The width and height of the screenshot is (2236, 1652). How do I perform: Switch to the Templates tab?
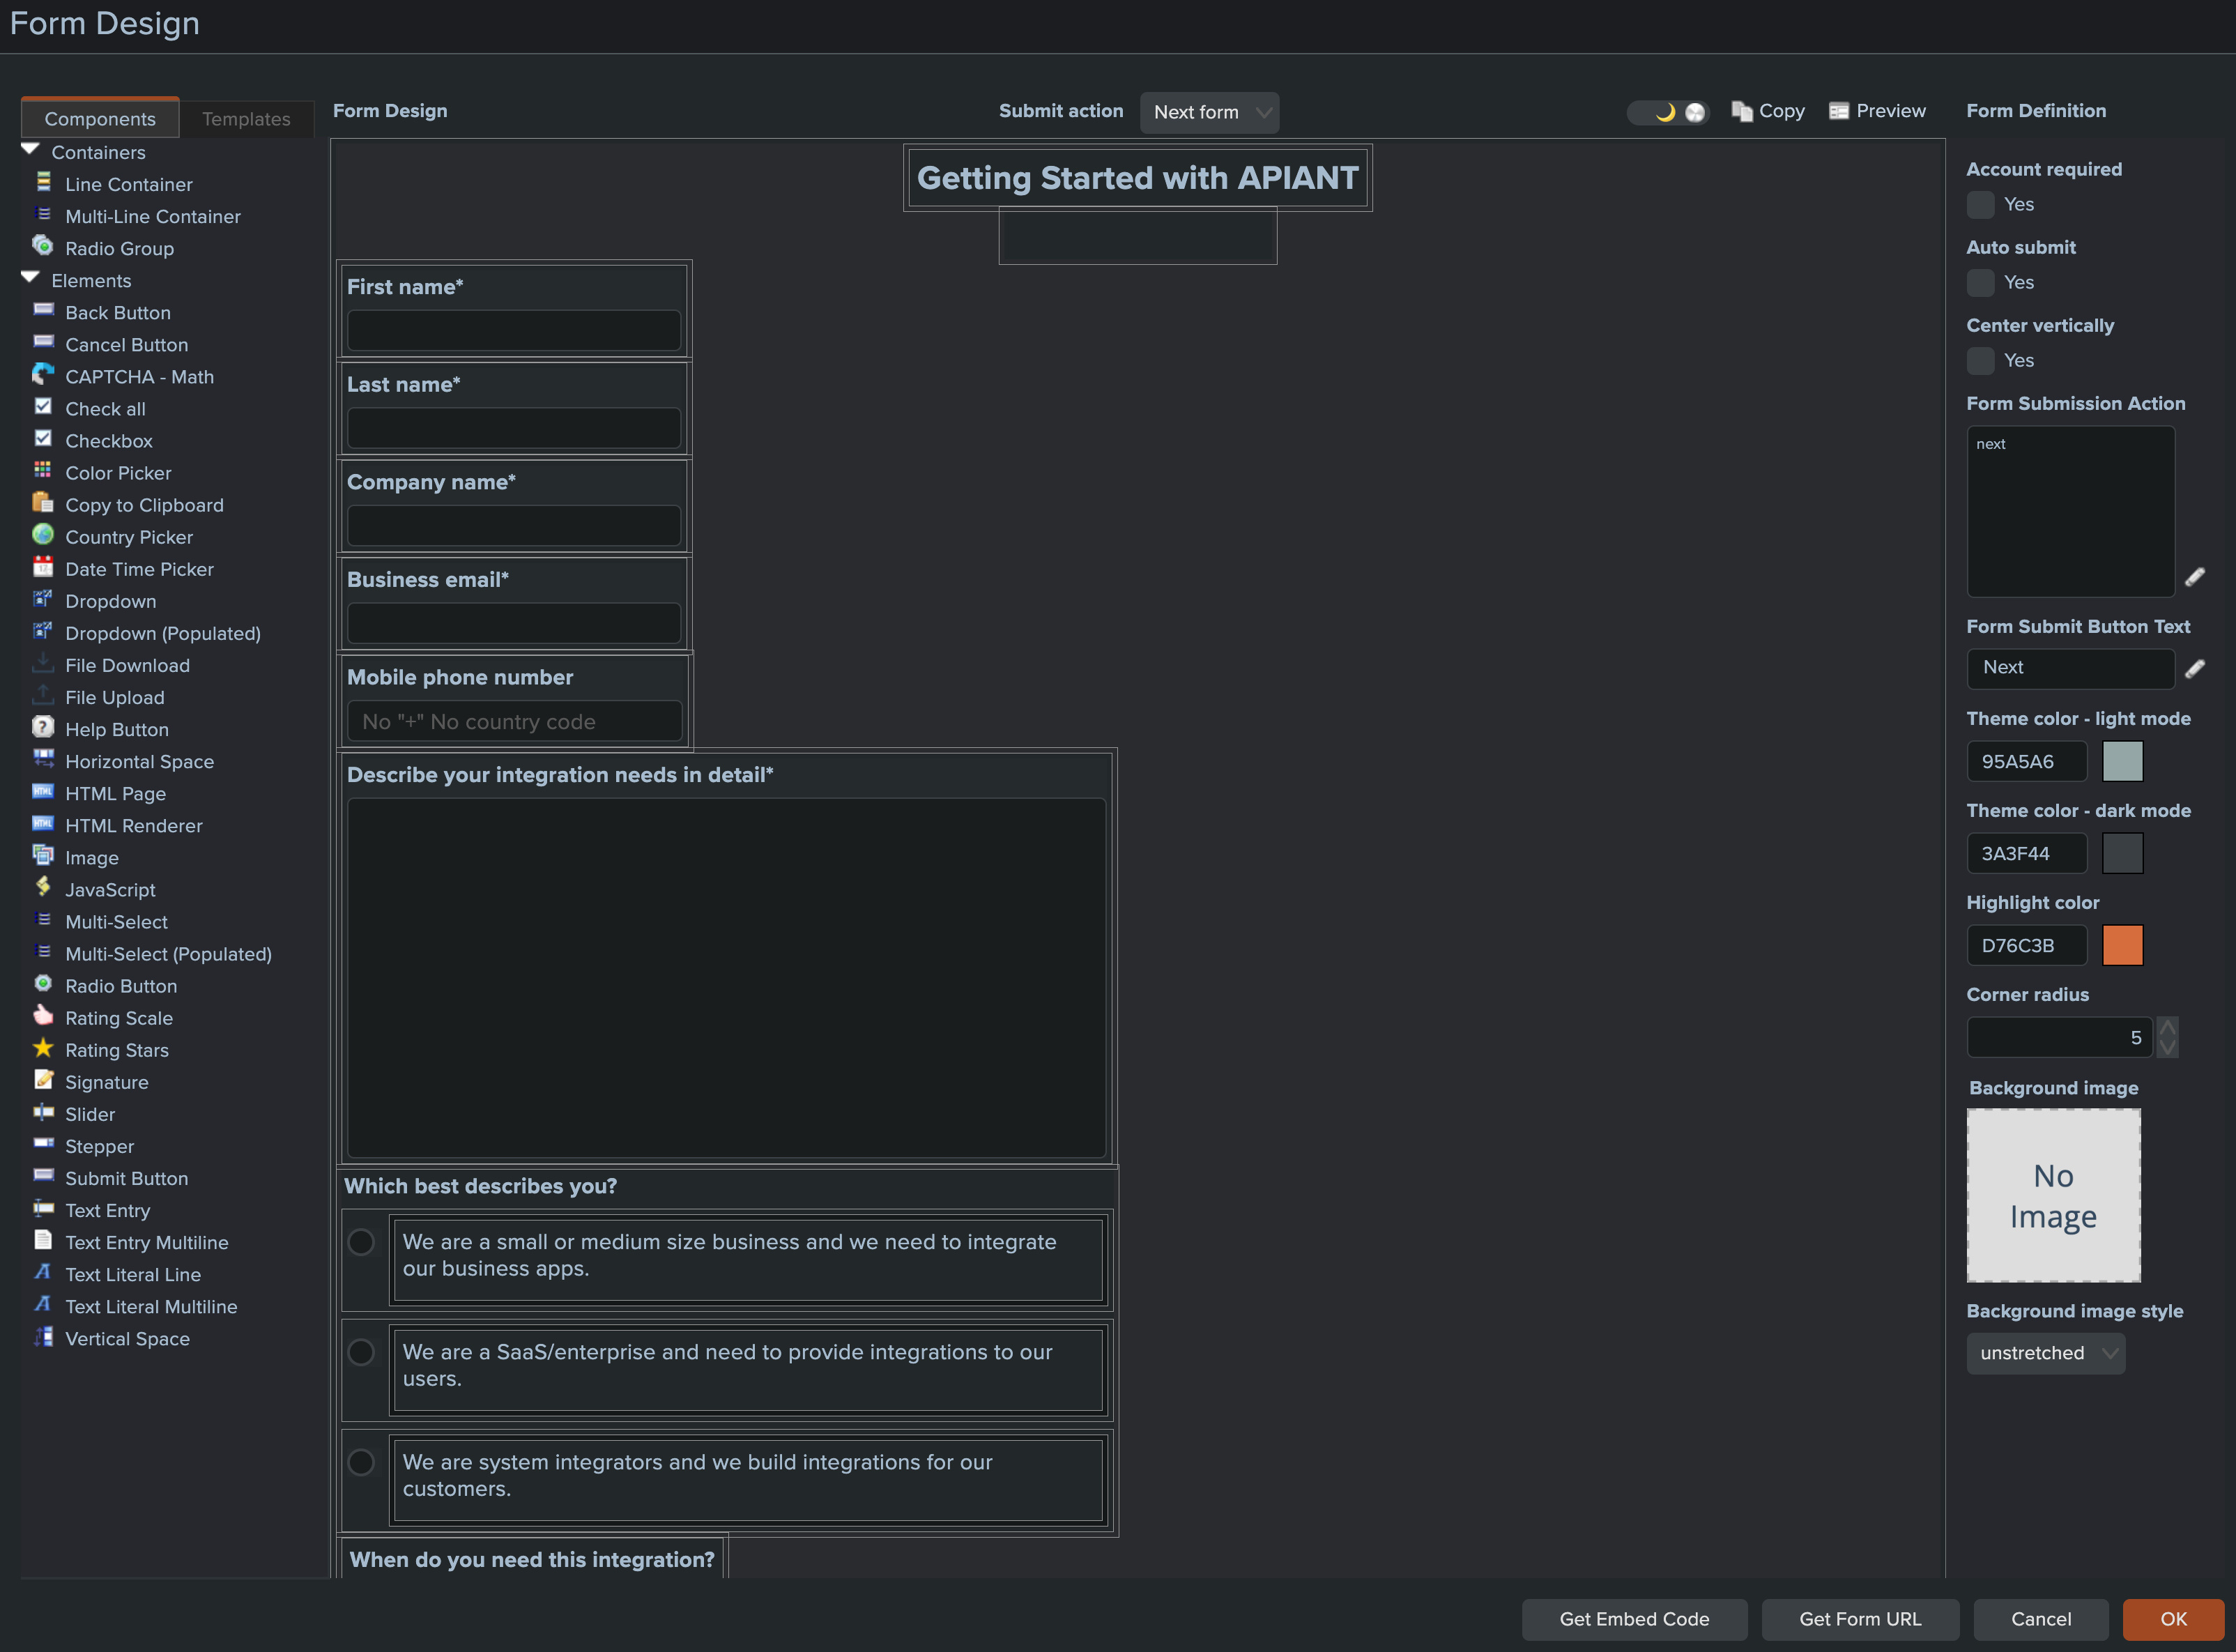[246, 119]
